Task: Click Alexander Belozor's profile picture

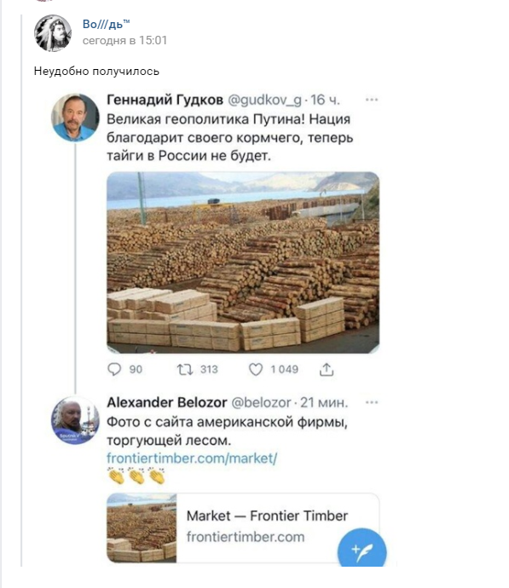Action: pyautogui.click(x=75, y=420)
